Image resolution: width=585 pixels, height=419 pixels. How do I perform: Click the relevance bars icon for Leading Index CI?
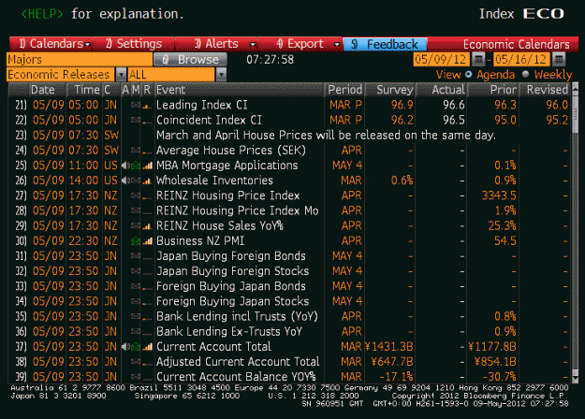click(147, 106)
